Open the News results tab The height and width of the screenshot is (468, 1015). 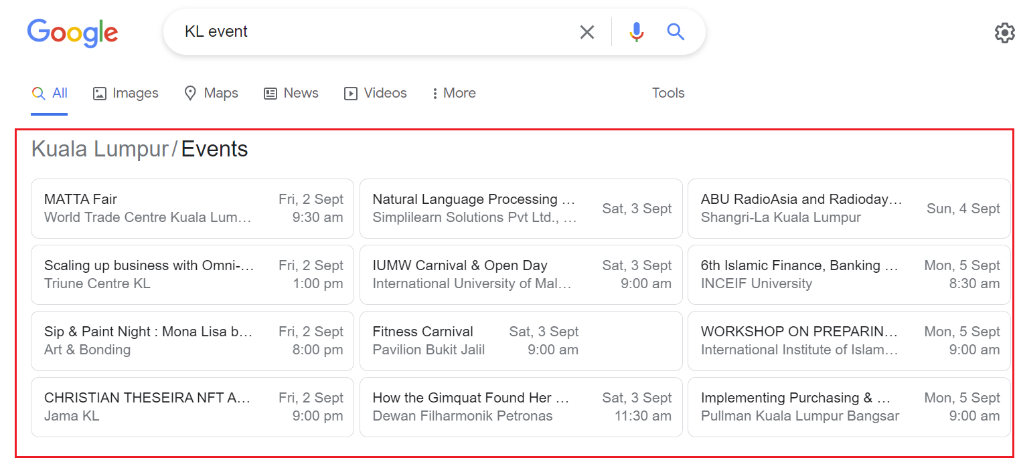[291, 93]
